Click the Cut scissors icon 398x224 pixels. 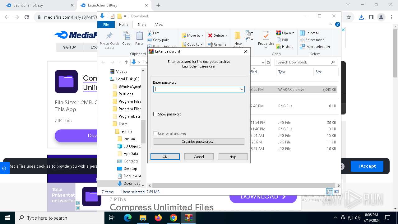coord(150,33)
